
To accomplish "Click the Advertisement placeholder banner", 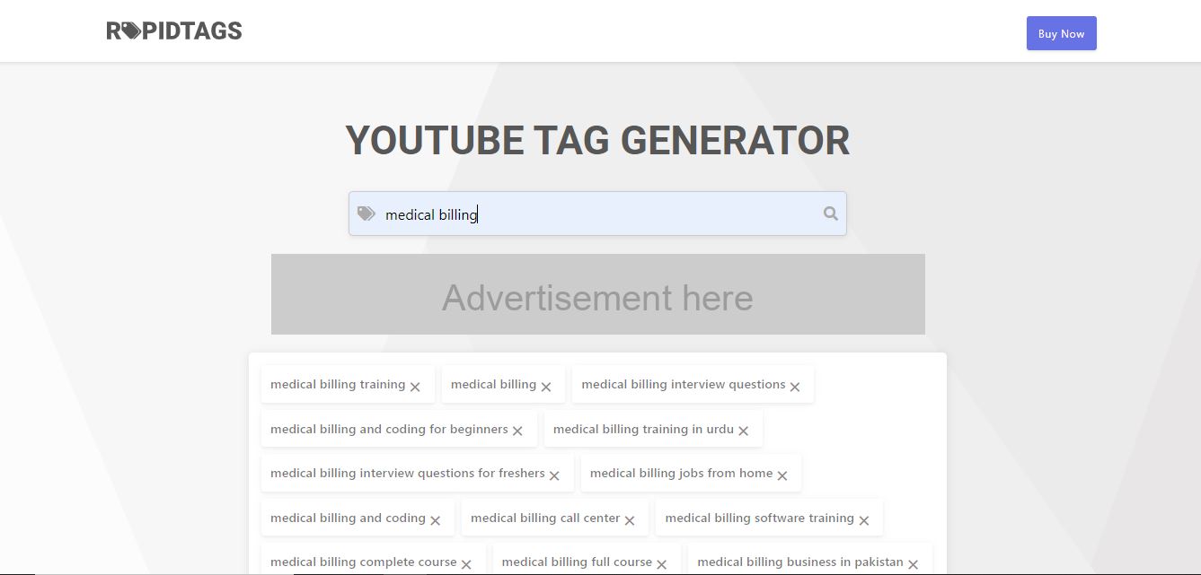I will click(597, 294).
